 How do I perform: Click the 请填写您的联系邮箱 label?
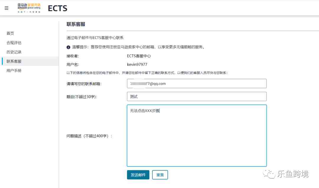point(84,84)
